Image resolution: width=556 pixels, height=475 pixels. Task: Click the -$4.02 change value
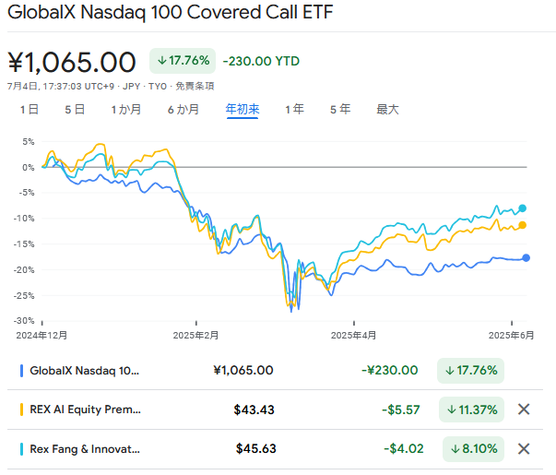tap(404, 449)
